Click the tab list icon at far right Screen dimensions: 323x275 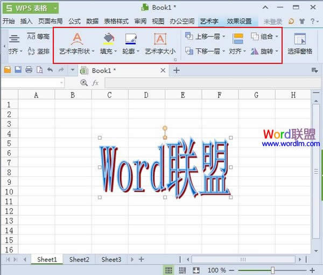point(314,70)
